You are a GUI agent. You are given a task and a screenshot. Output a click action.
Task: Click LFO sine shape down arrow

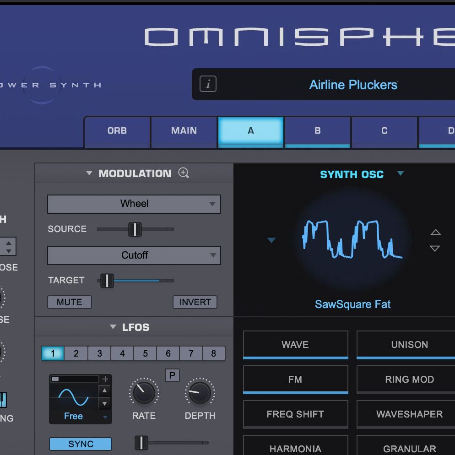point(104,403)
